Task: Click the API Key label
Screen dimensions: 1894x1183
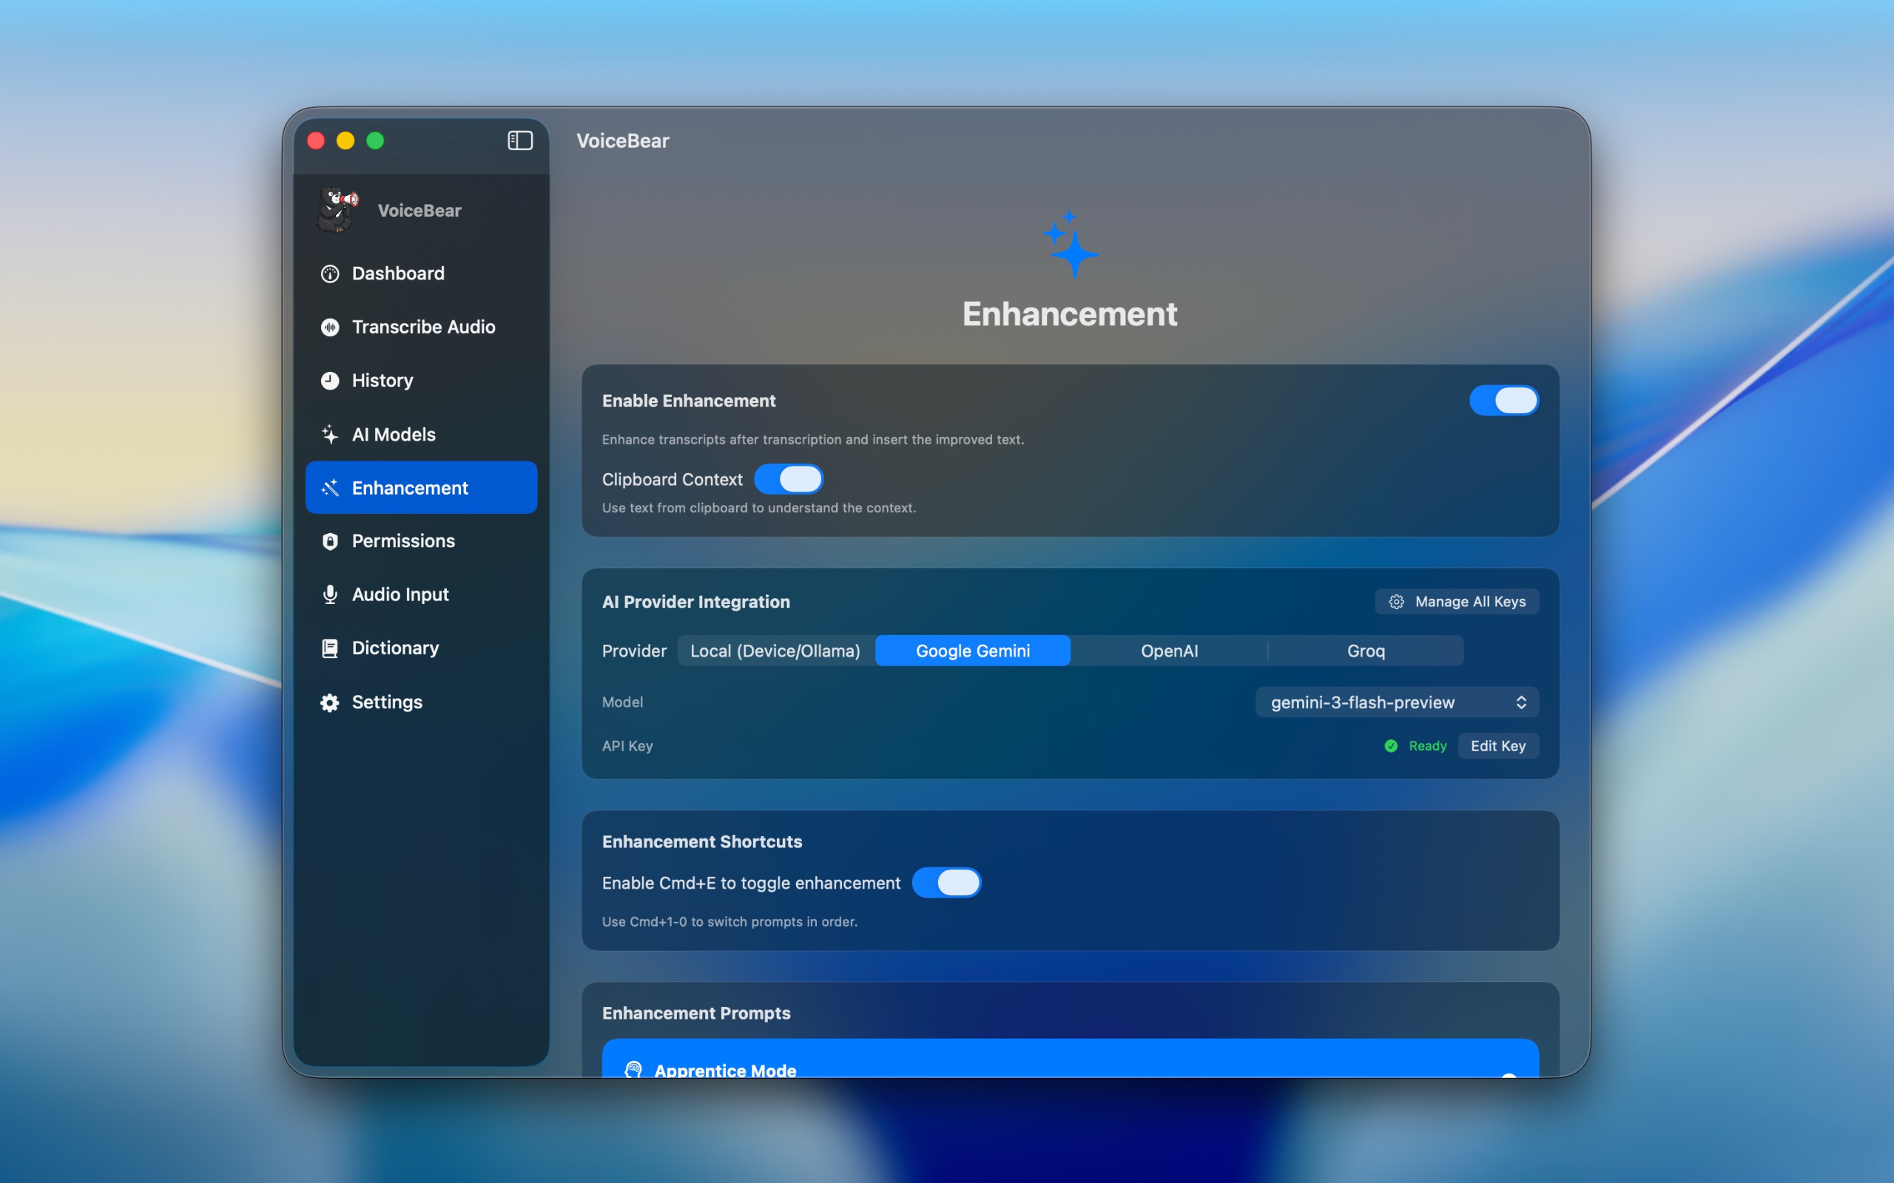Action: [627, 745]
